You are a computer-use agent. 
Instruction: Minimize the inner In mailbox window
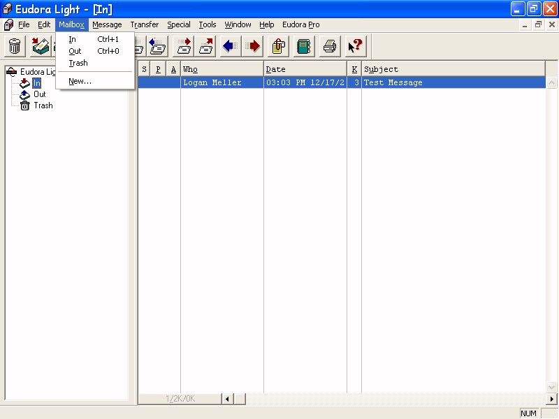coord(525,25)
